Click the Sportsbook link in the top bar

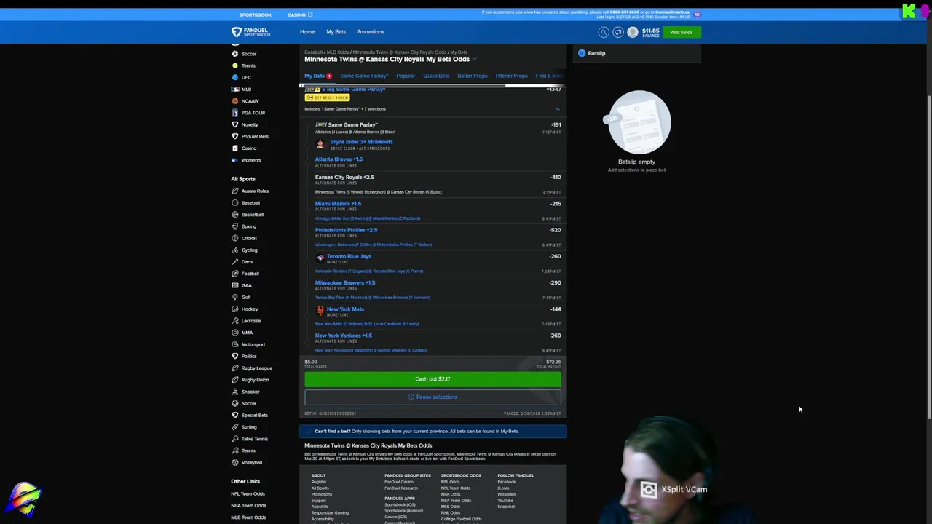[255, 15]
